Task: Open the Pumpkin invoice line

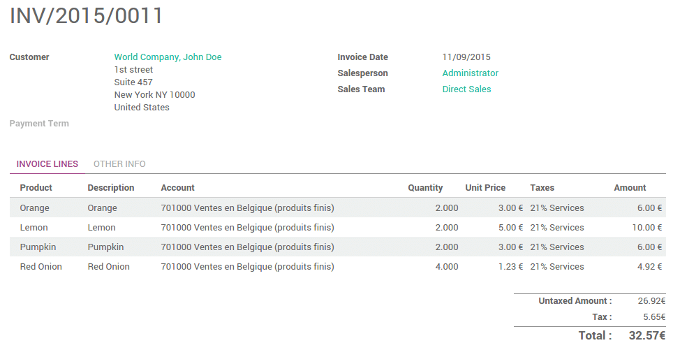Action: (x=38, y=247)
